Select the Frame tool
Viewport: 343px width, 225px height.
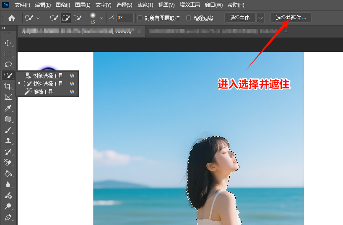click(8, 97)
